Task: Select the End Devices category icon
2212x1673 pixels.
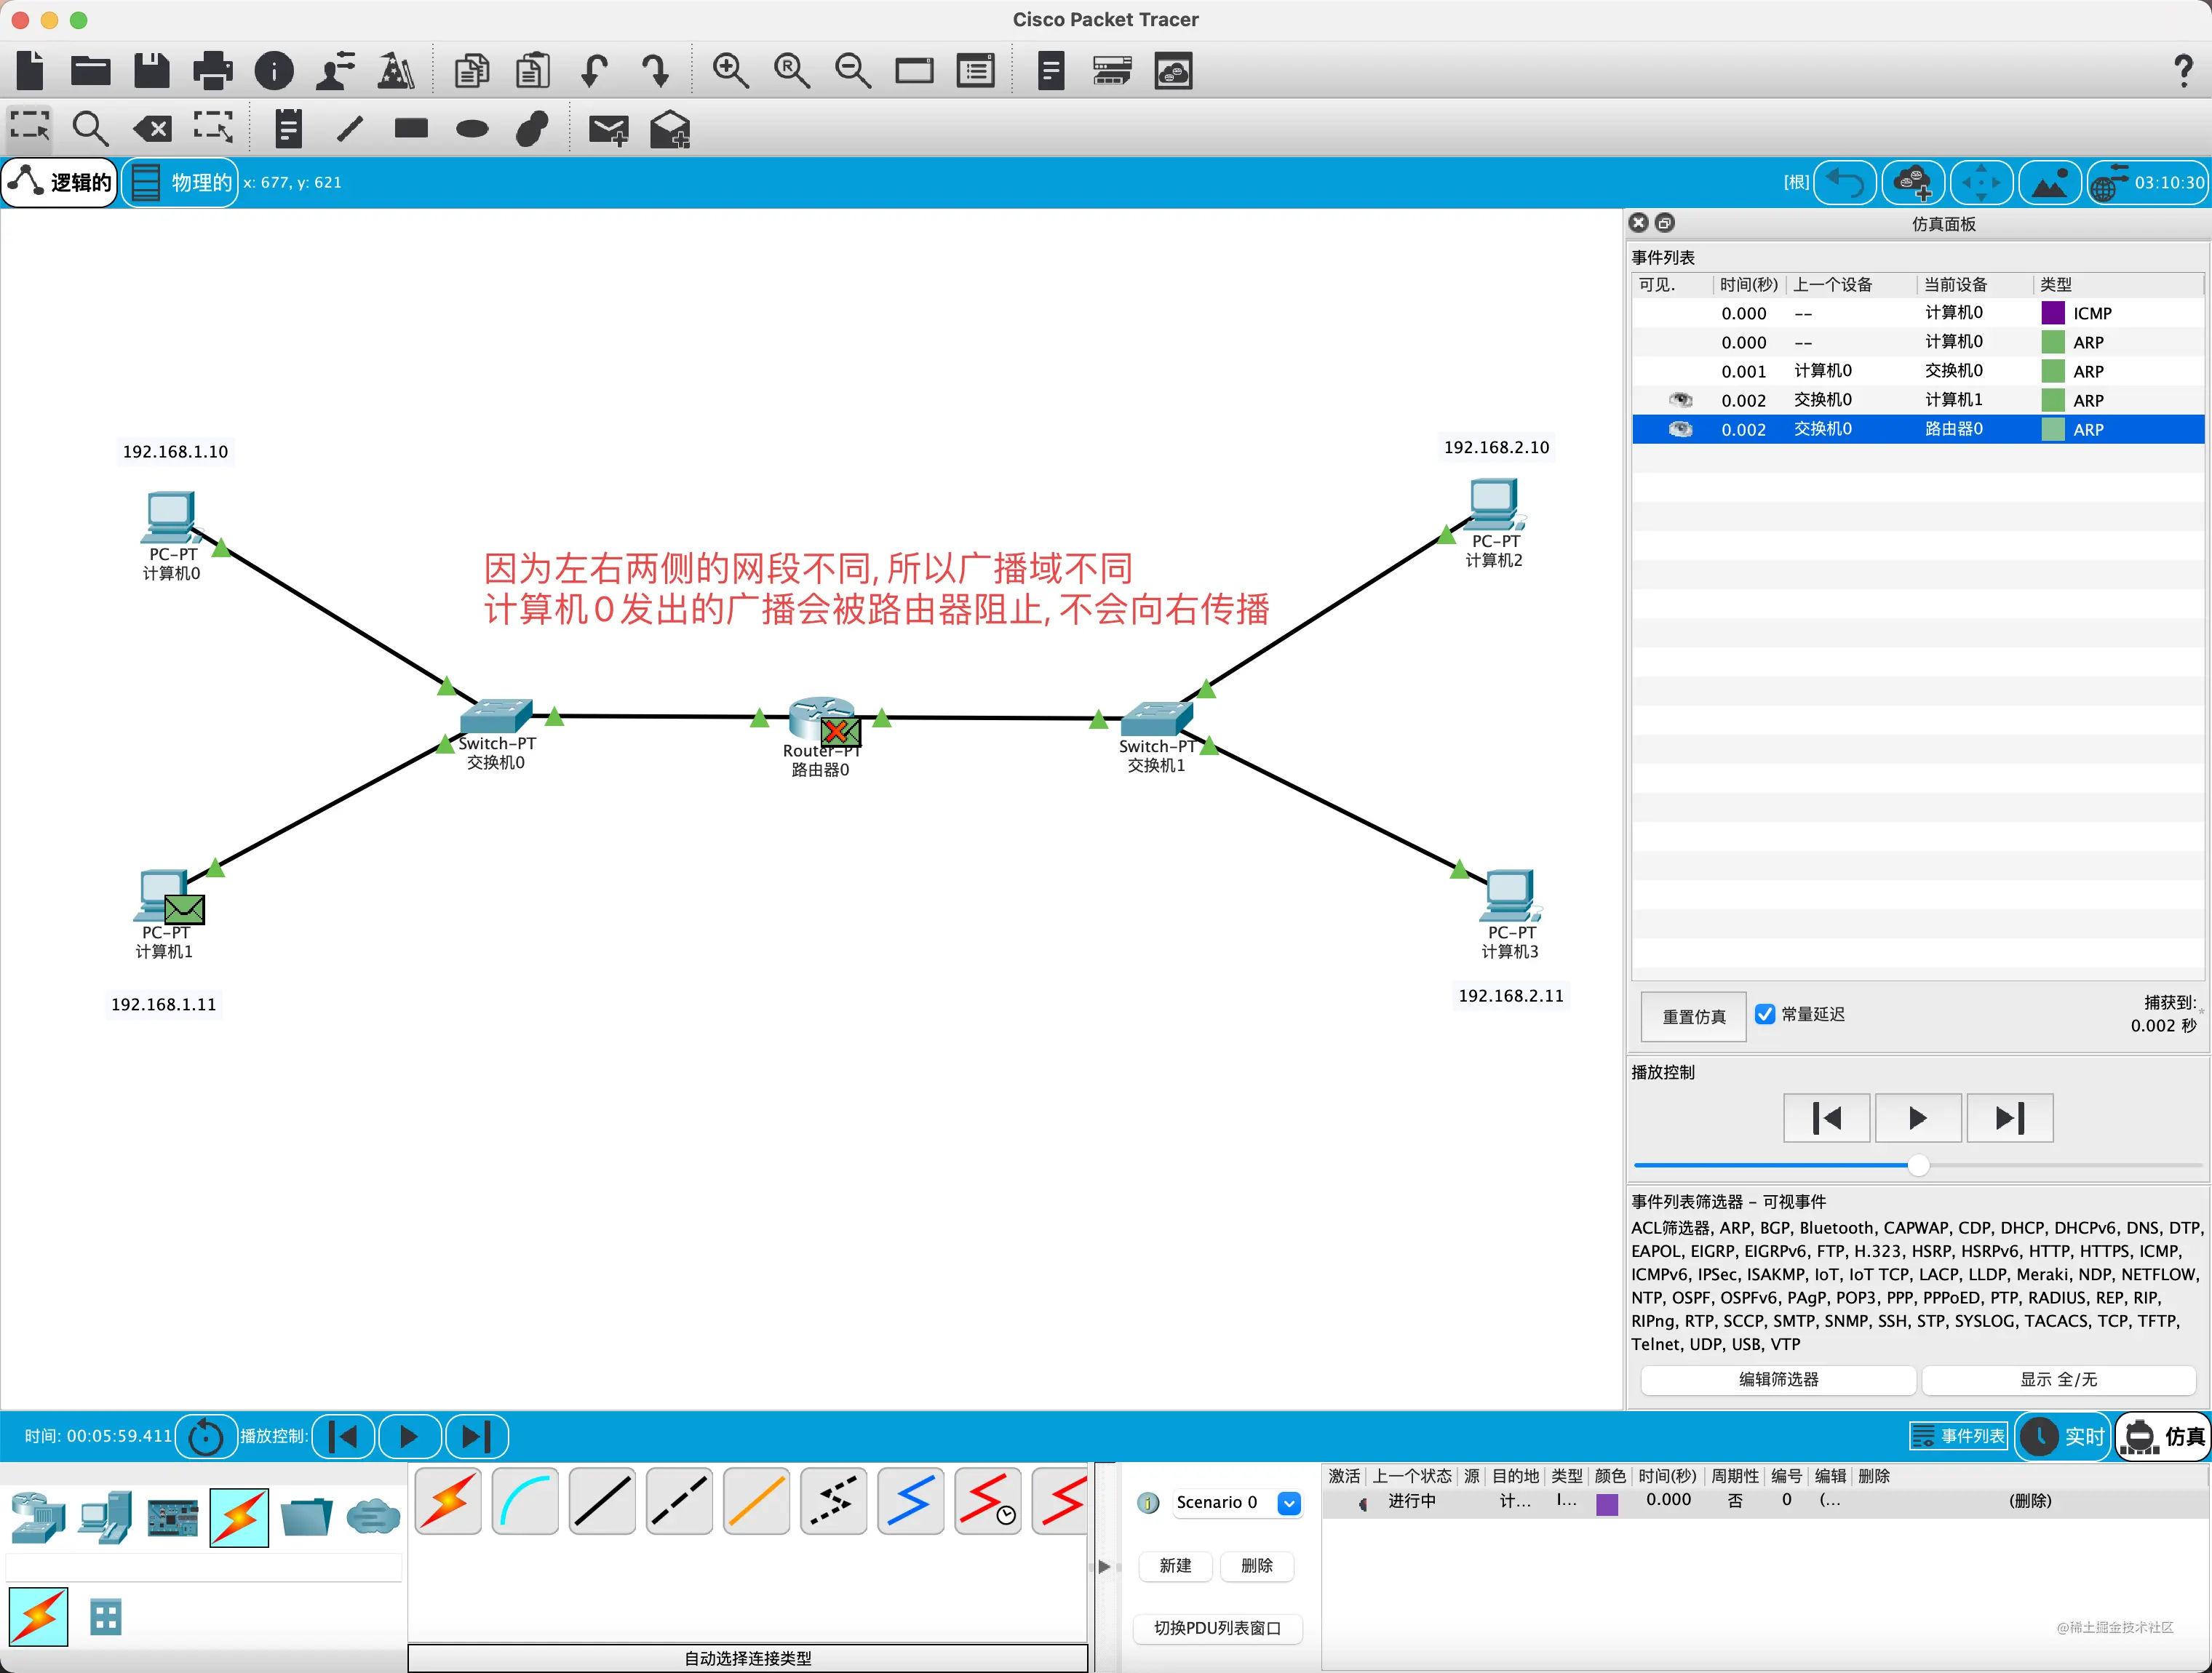Action: [x=105, y=1517]
